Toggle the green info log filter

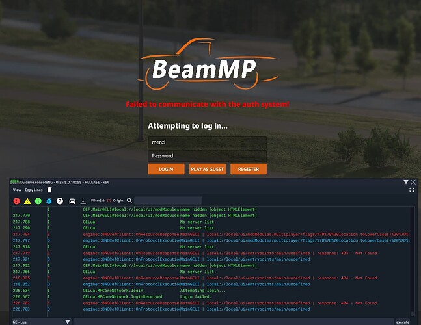pyautogui.click(x=38, y=201)
